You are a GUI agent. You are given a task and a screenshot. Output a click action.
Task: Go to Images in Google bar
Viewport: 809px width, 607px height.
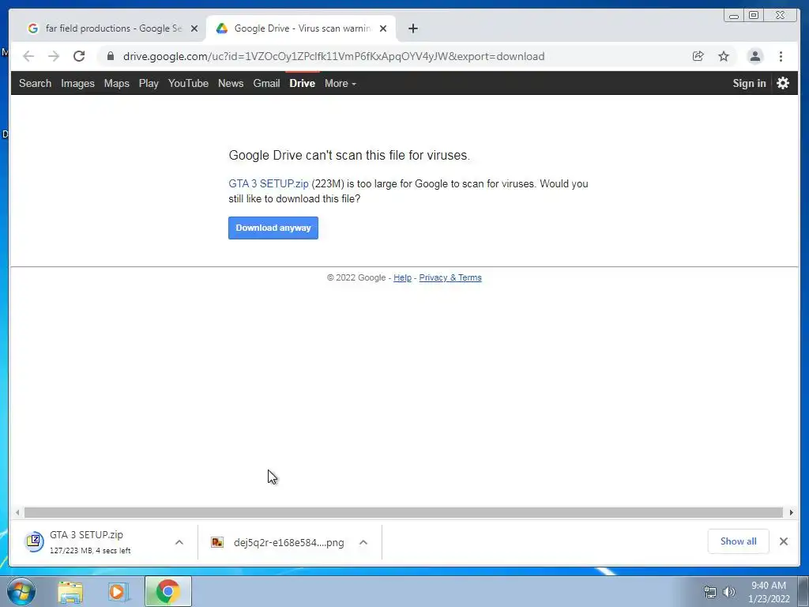(77, 83)
